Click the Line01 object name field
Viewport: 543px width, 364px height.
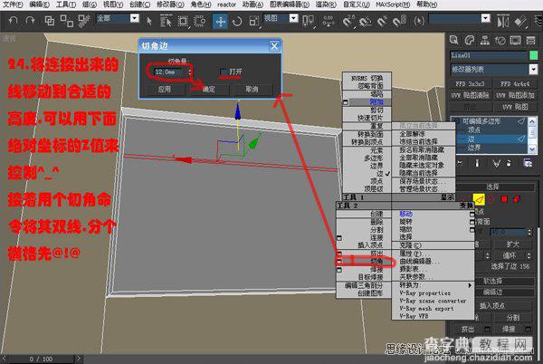click(489, 55)
